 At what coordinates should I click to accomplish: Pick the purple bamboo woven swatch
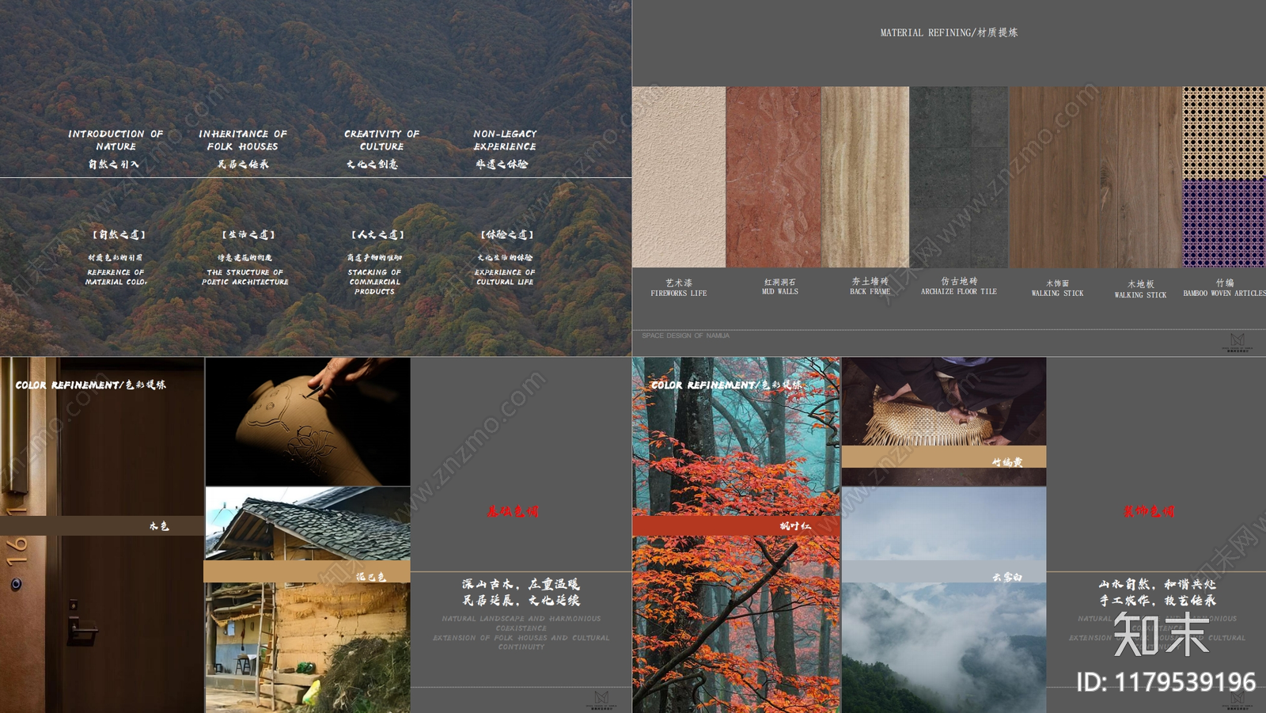click(x=1224, y=224)
